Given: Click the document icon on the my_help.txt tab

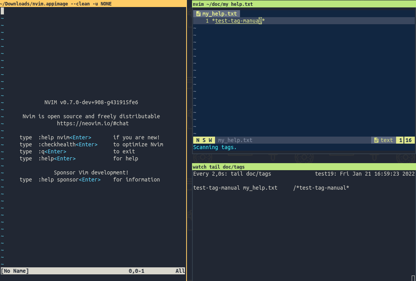Looking at the screenshot, I should [x=199, y=13].
